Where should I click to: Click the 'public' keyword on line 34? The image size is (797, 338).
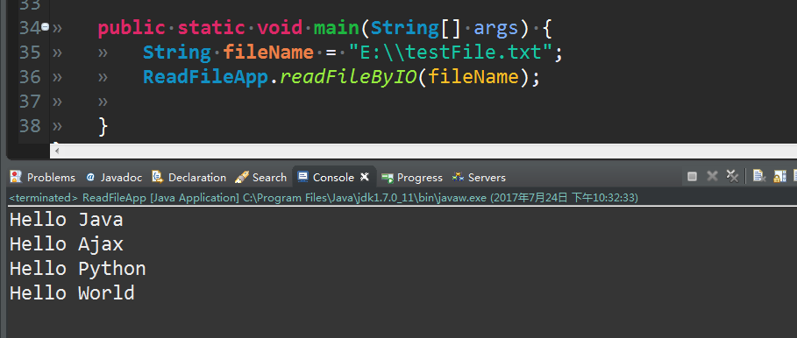(132, 27)
